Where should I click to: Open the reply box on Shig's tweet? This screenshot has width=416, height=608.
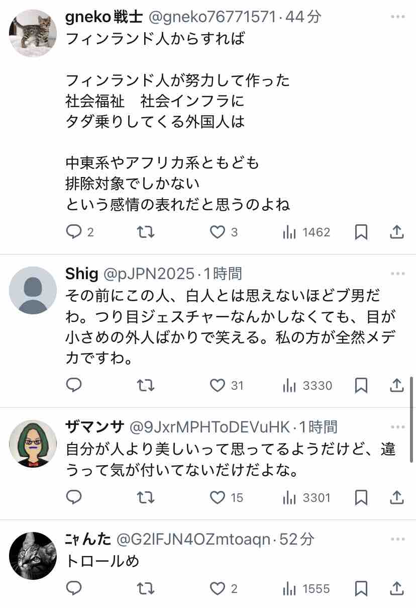(74, 385)
